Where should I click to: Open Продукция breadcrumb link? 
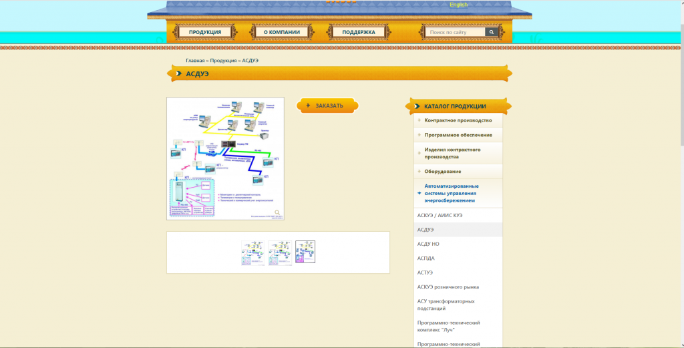[224, 61]
